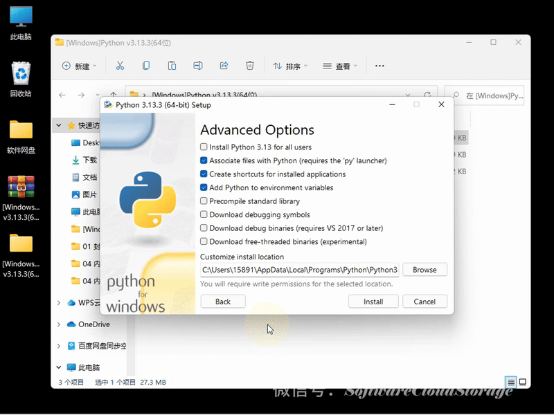Click the rename icon in toolbar
The width and height of the screenshot is (554, 415).
pyautogui.click(x=198, y=66)
